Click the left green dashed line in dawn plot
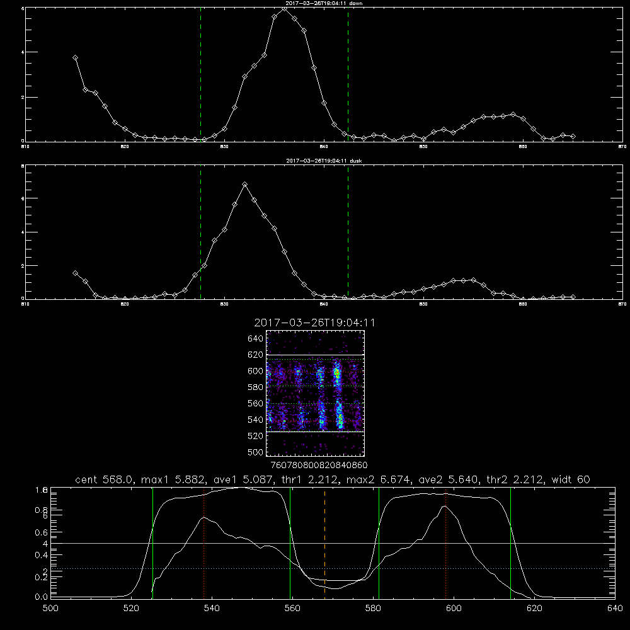Viewport: 630px width, 630px height. pos(200,74)
